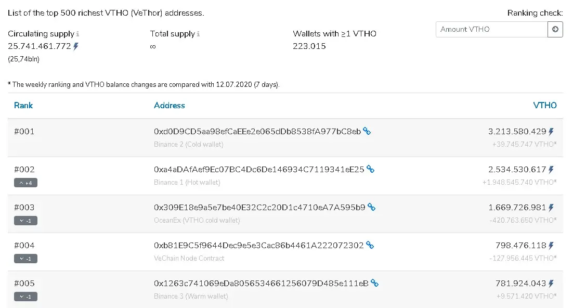Open address 0xb81E9C5f9644Dec9e5e3Cac86b4461A222072302
This screenshot has width=573, height=308.
(259, 246)
